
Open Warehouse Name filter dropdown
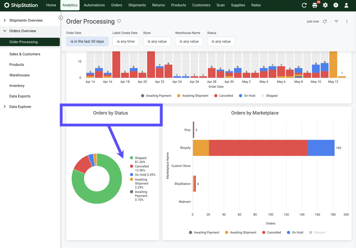coord(189,41)
